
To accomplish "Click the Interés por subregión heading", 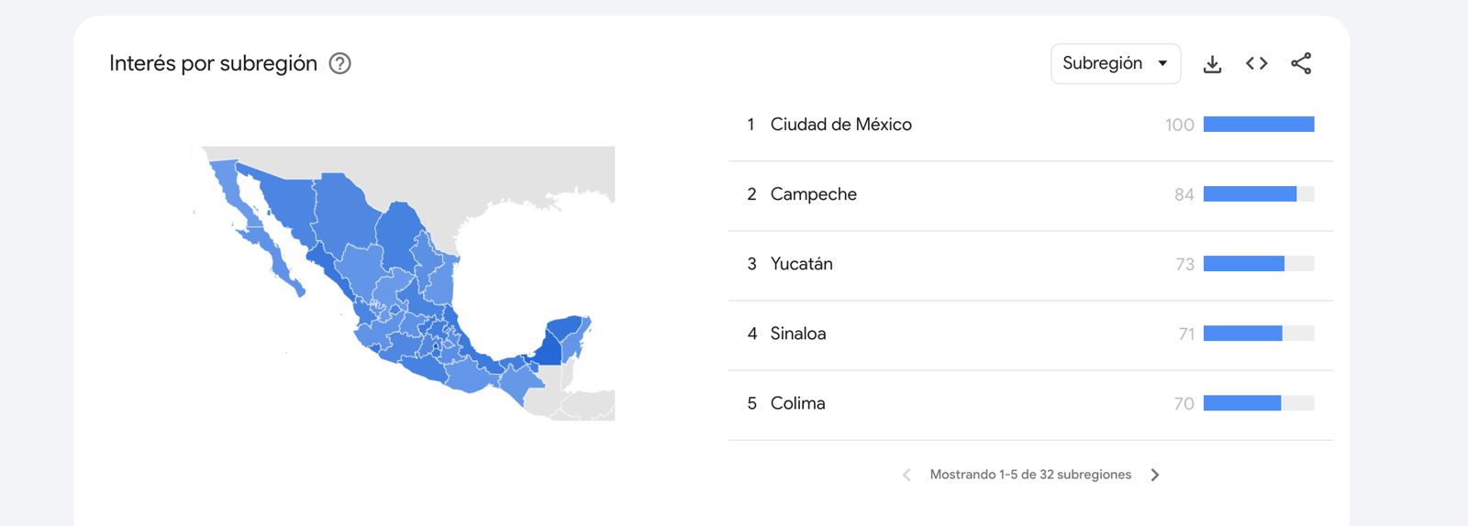I will tap(213, 63).
